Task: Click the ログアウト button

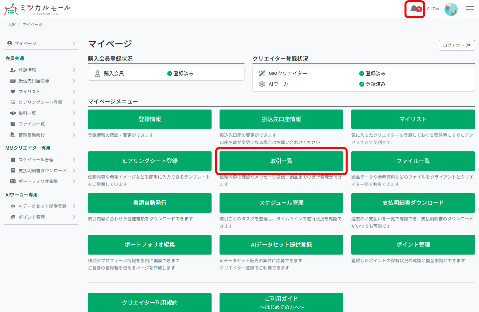Action: click(x=456, y=45)
